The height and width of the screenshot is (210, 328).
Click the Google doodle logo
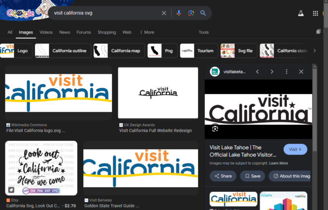20,14
